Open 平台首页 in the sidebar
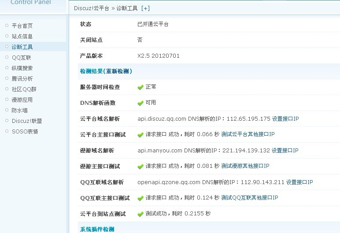Image resolution: width=340 pixels, height=233 pixels. 22,26
